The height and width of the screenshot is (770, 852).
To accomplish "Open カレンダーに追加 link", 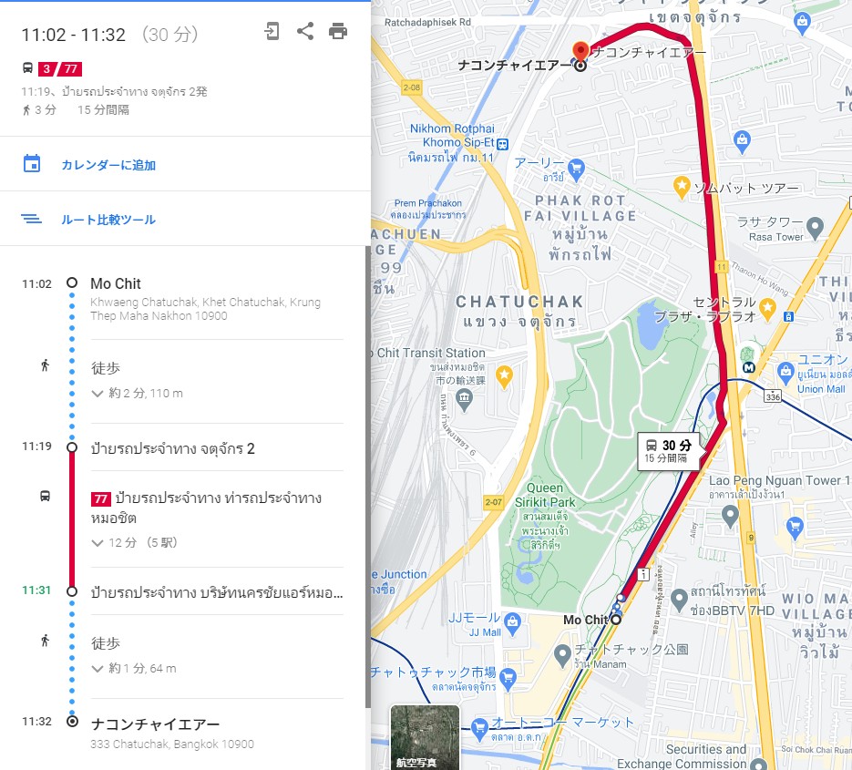I will point(108,165).
